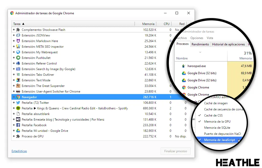
Task: Open the Opciones menu
Action: click(197, 38)
